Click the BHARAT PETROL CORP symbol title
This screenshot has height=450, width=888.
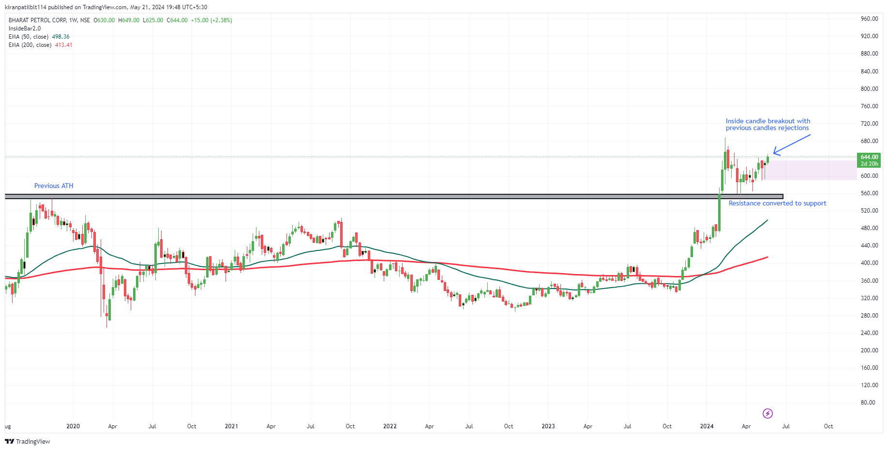coord(37,20)
